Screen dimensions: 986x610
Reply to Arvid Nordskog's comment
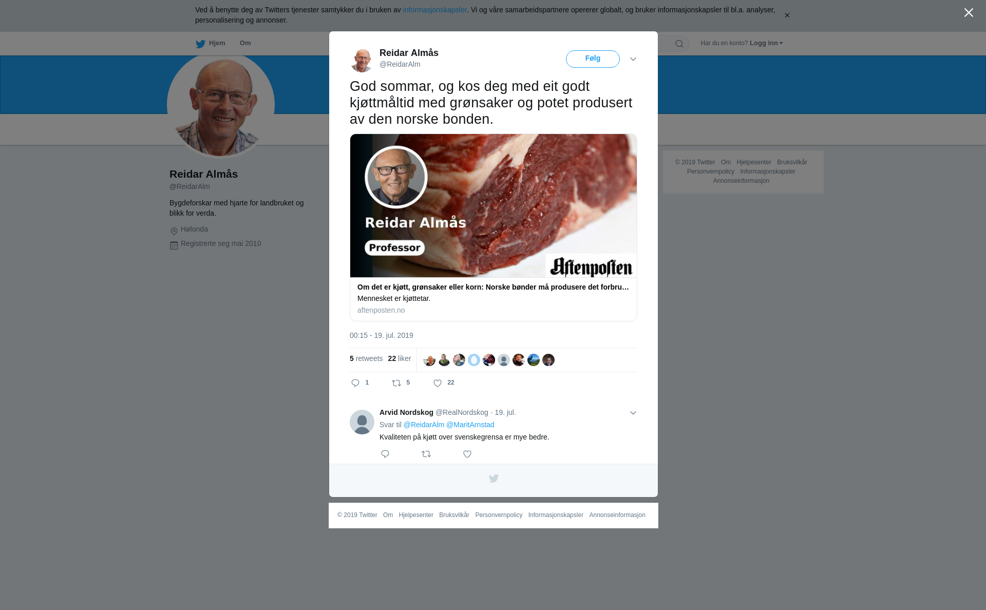click(385, 454)
